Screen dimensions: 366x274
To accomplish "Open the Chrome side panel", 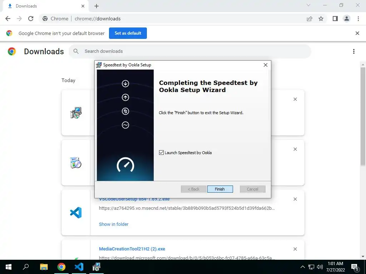I will point(335,19).
